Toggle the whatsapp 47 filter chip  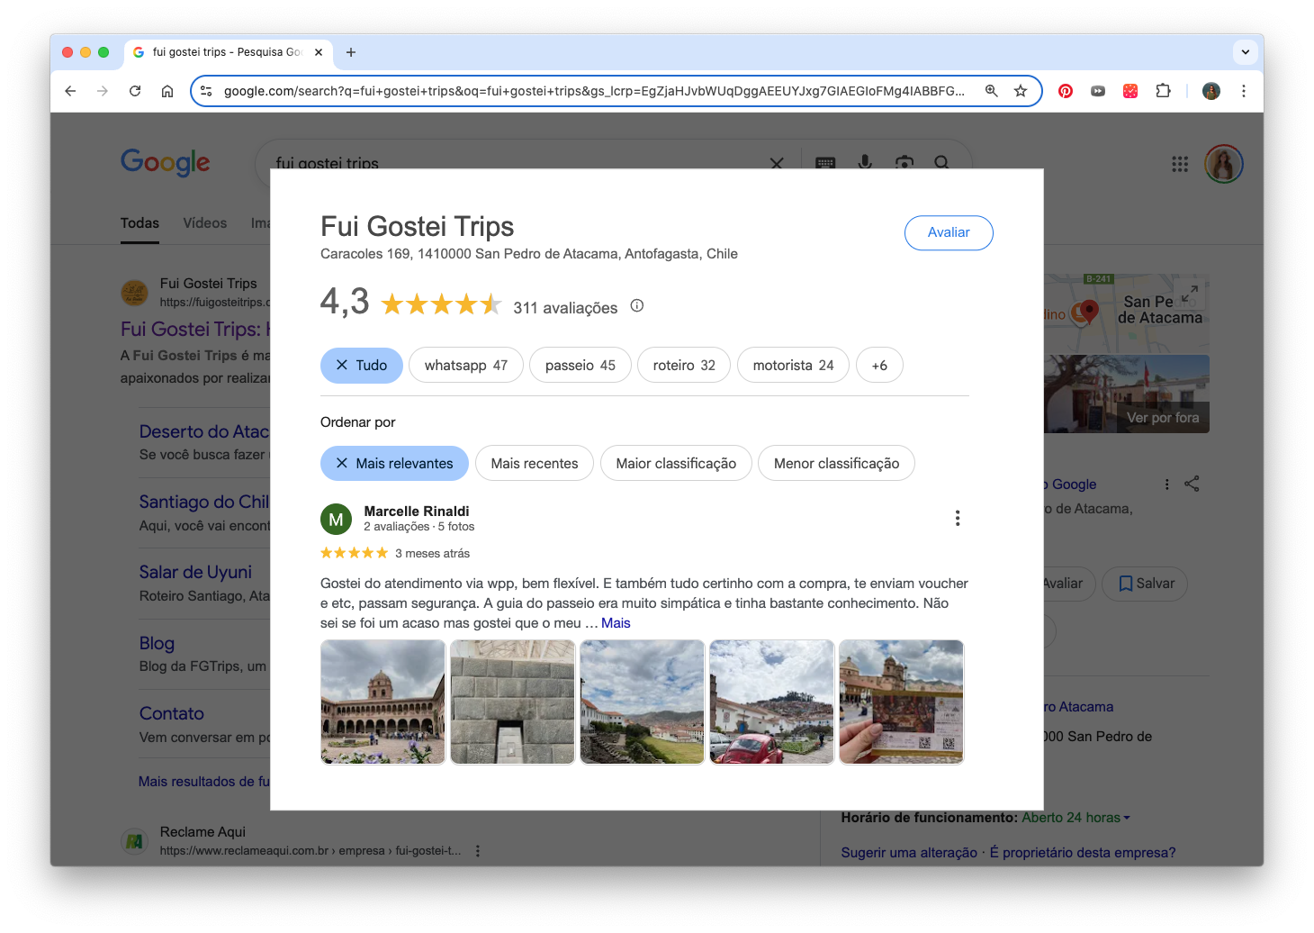click(465, 366)
